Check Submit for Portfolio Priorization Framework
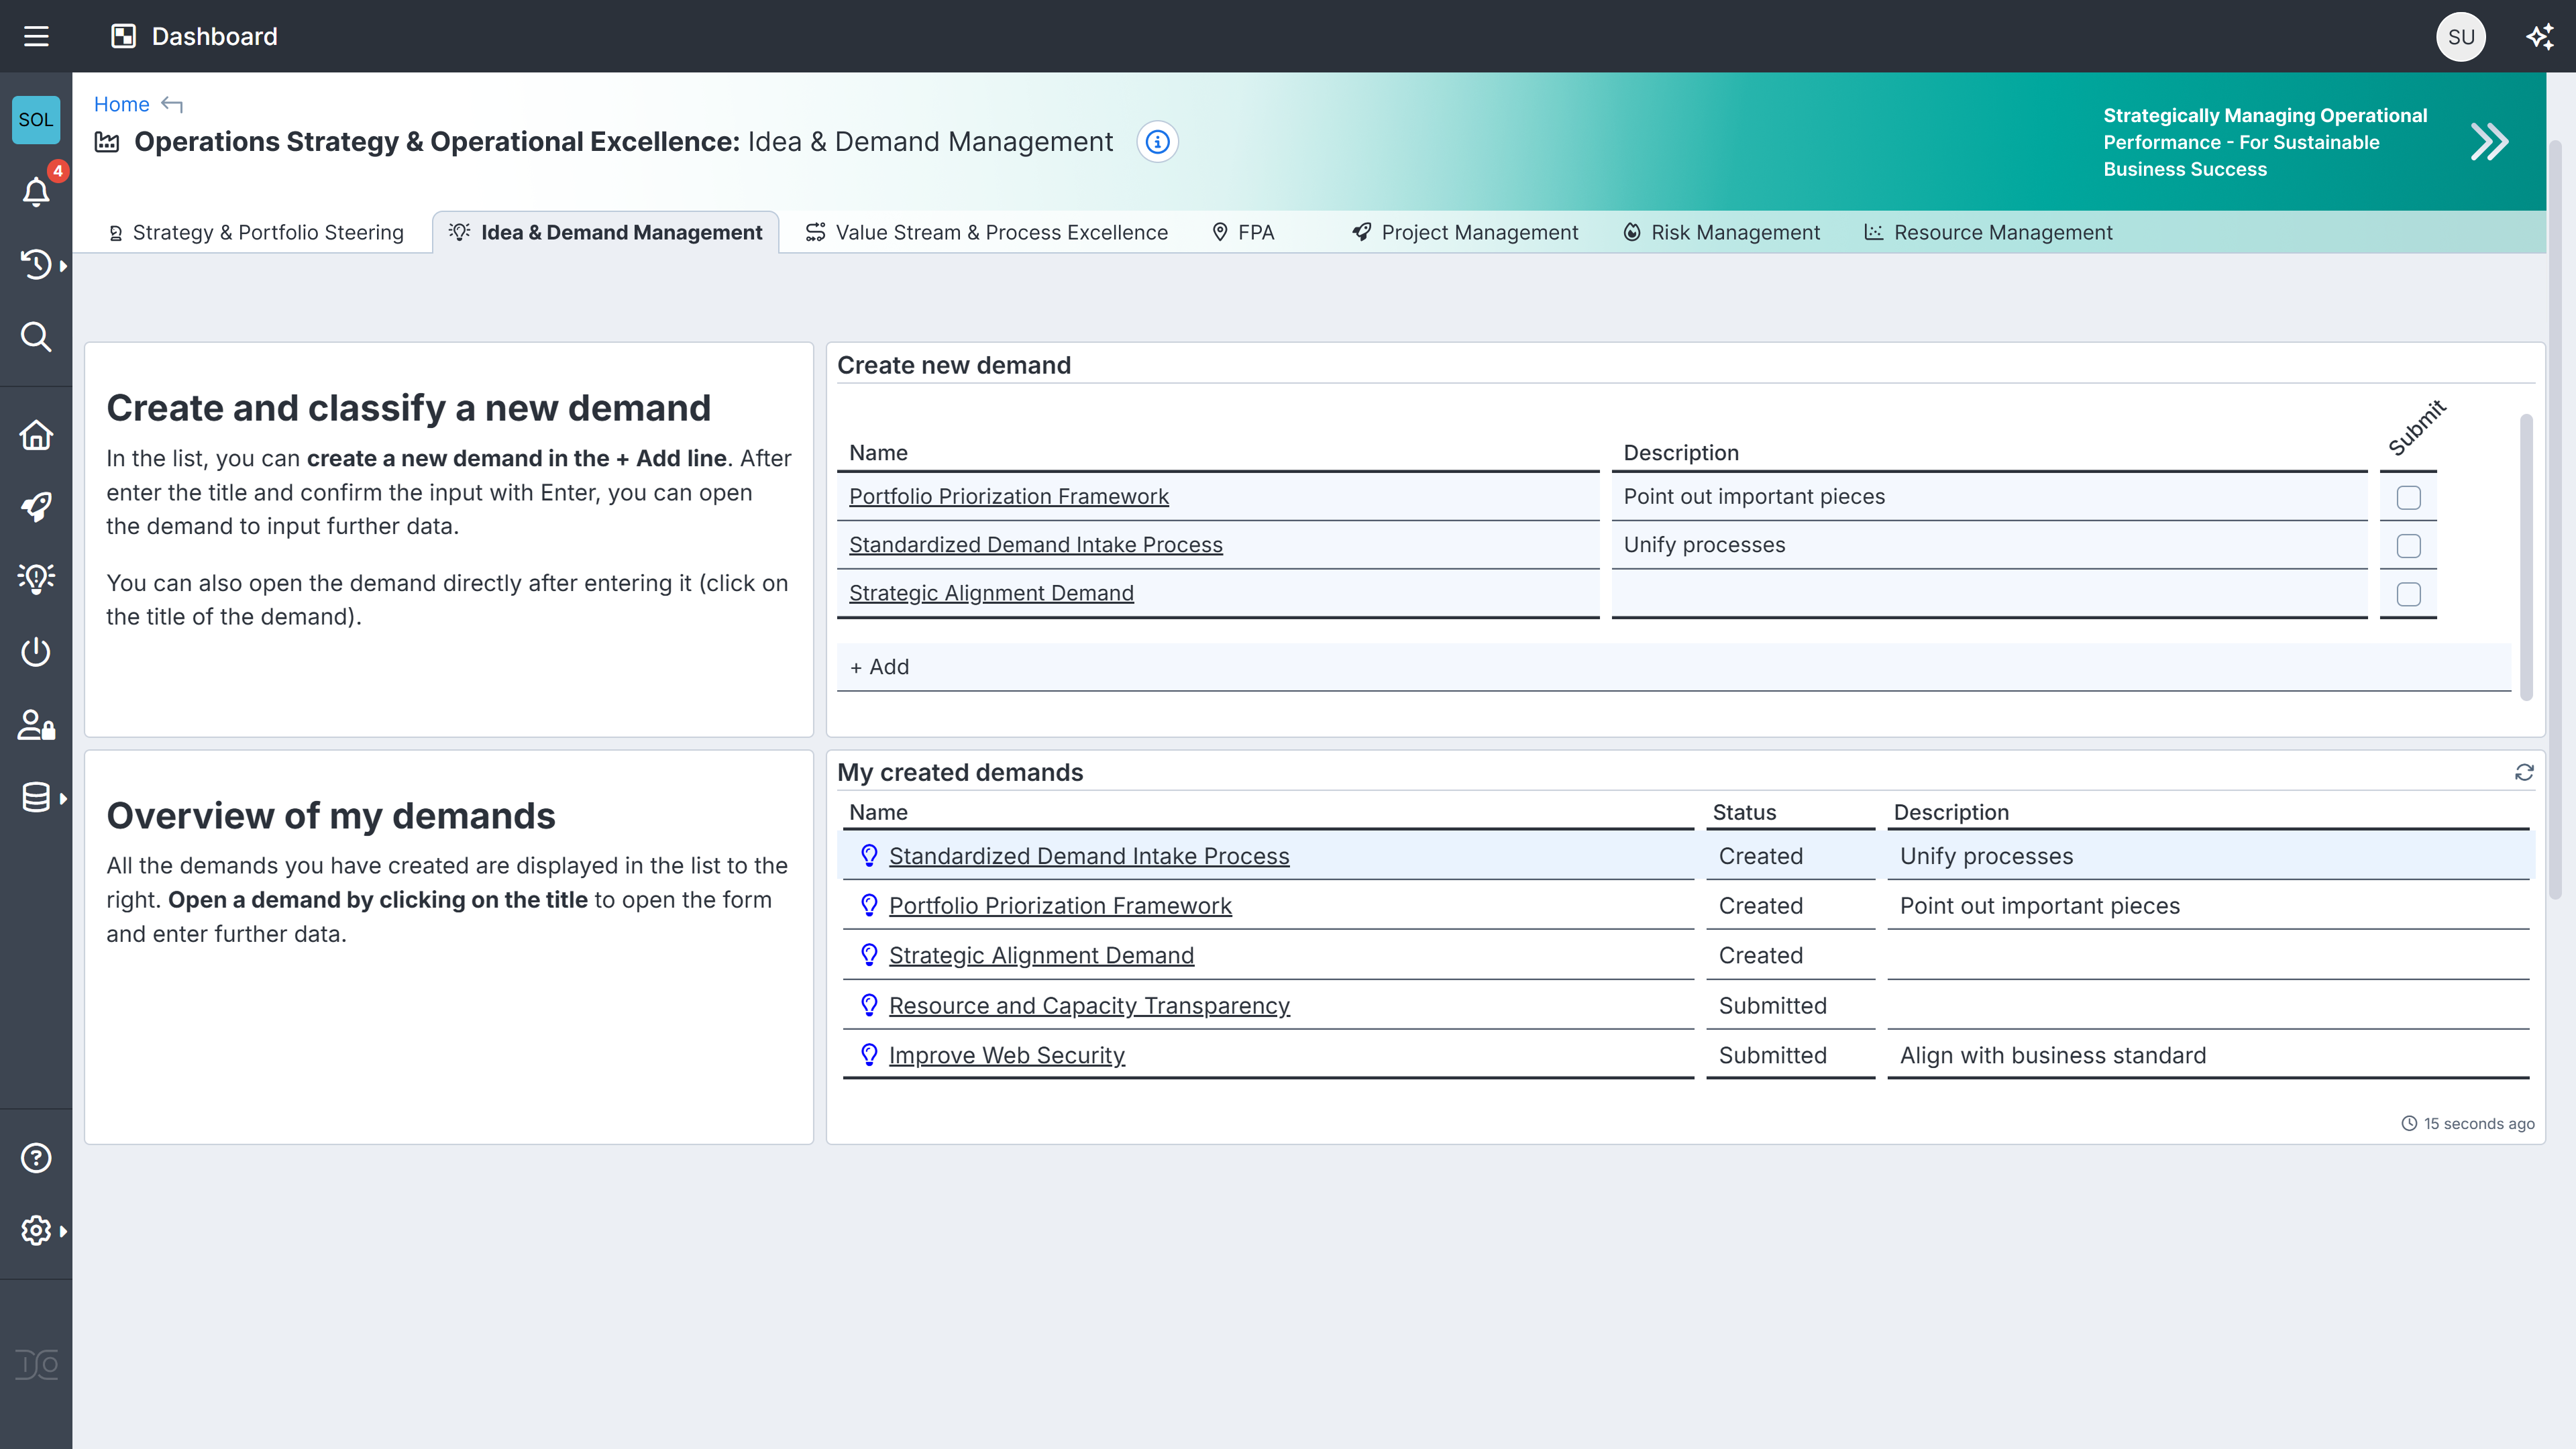This screenshot has height=1449, width=2576. (2408, 497)
